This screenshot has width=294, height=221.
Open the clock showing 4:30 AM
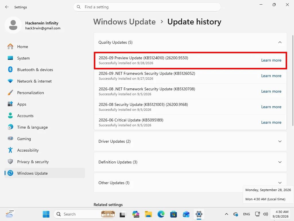(281, 214)
